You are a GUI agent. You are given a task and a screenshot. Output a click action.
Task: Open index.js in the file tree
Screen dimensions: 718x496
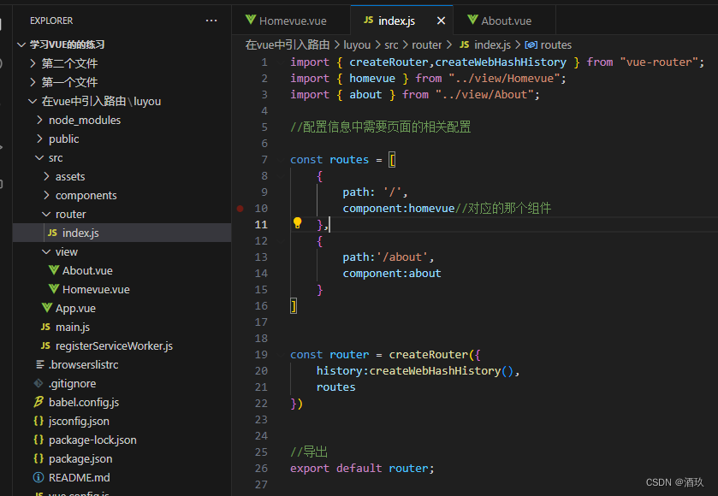pos(122,233)
